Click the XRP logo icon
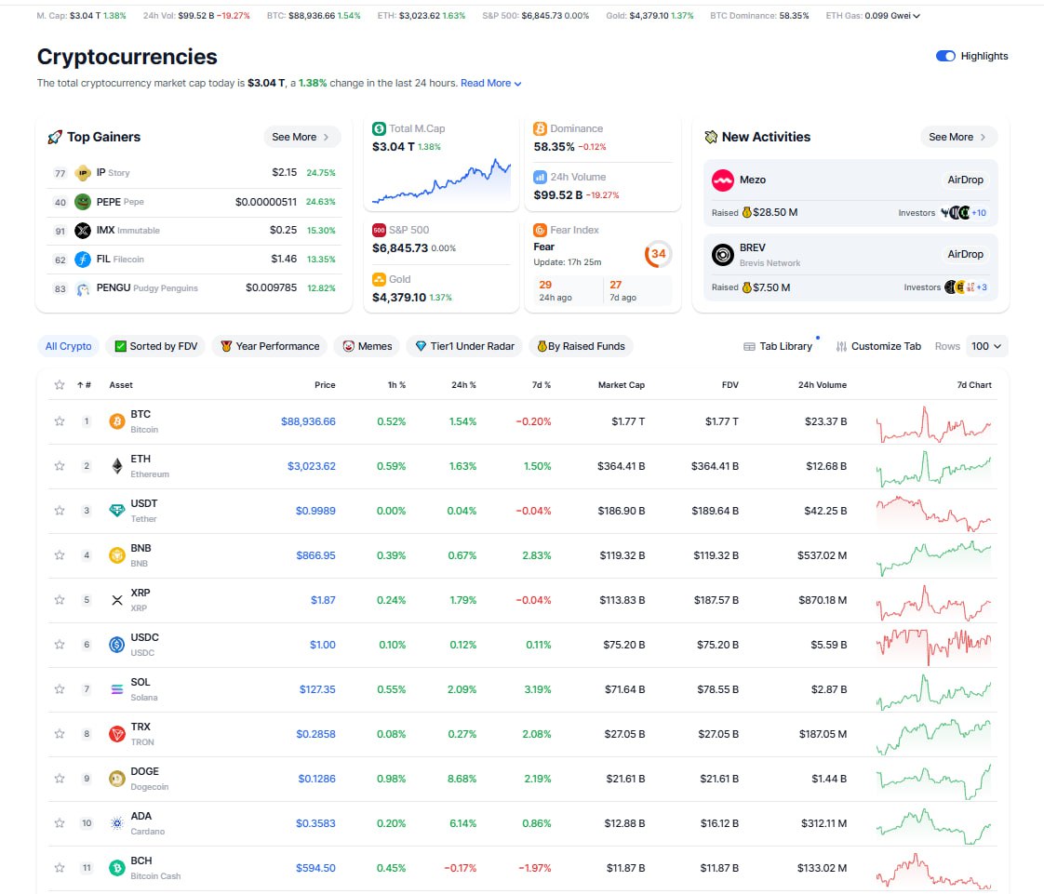Image resolution: width=1044 pixels, height=894 pixels. point(116,600)
